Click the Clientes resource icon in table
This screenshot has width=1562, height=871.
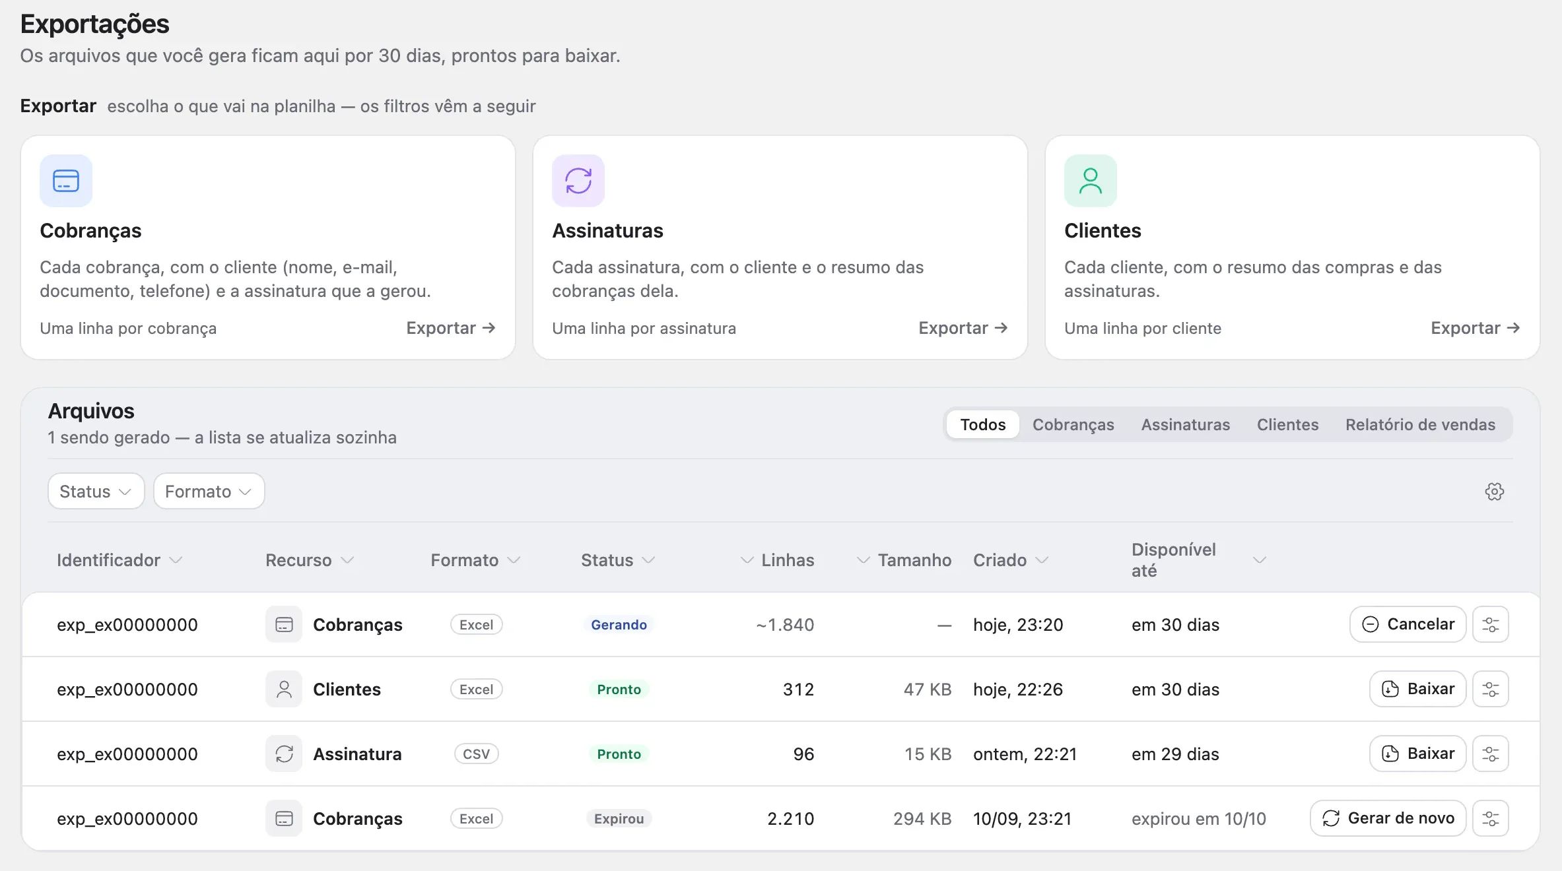[284, 689]
